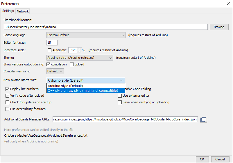The height and width of the screenshot is (163, 233).
Task: Confirm preferences with OK
Action: pos(202,159)
